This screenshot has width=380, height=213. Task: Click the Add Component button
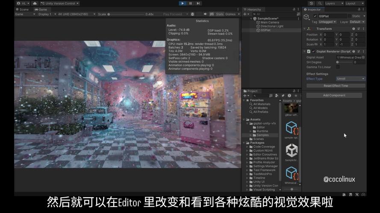coord(334,95)
